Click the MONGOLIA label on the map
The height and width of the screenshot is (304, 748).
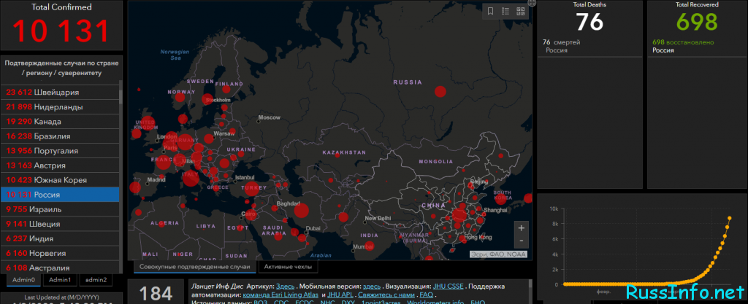(436, 162)
